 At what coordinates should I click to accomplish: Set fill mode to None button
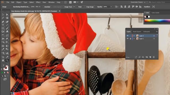click(8, 73)
